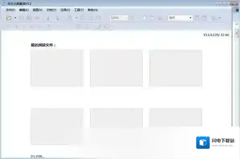Expand the small arrow at toolbar's right end

(x=220, y=18)
